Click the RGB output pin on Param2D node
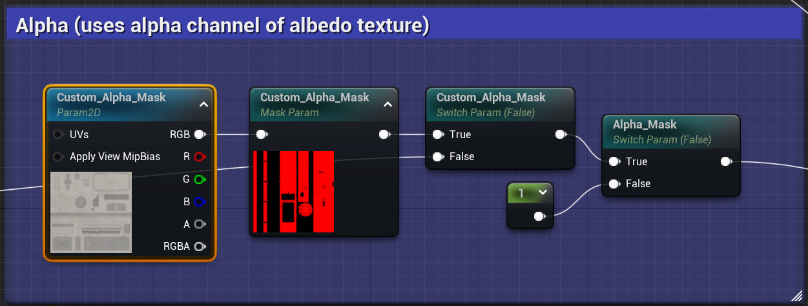 [200, 134]
